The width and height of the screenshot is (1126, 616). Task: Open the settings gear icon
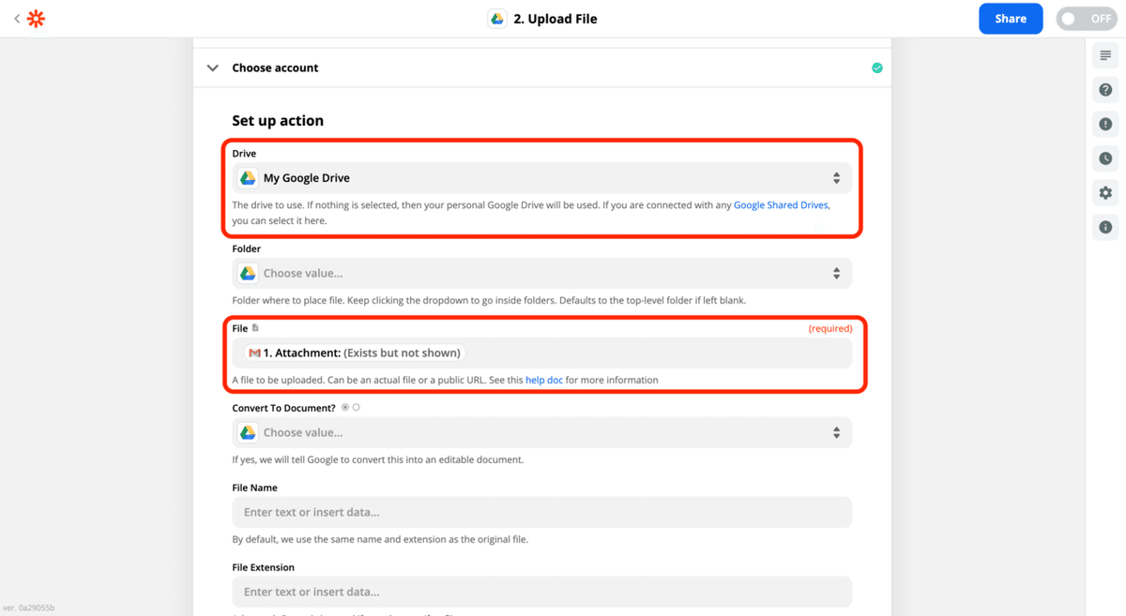pyautogui.click(x=1105, y=193)
